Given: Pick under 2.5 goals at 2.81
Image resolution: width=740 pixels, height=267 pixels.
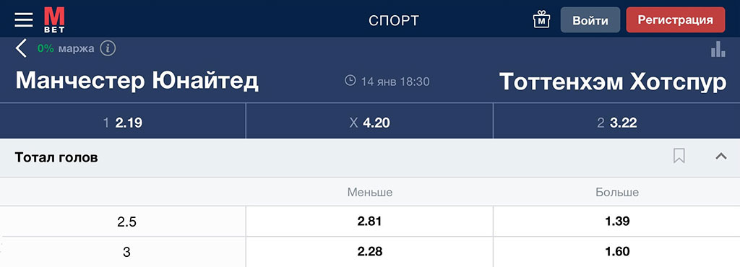Looking at the screenshot, I should pos(369,222).
